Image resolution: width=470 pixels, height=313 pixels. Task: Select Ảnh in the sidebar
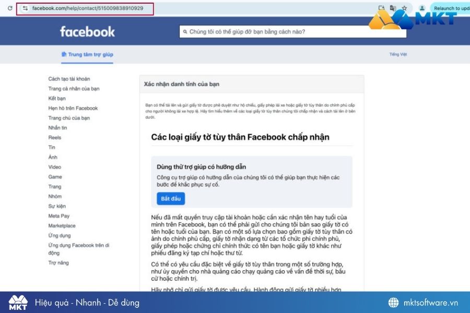pos(52,157)
